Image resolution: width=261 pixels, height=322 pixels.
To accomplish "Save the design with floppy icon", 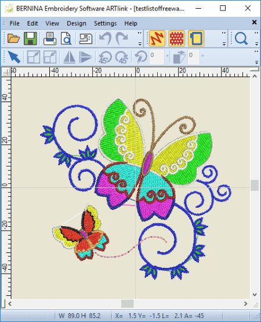I will [30, 38].
